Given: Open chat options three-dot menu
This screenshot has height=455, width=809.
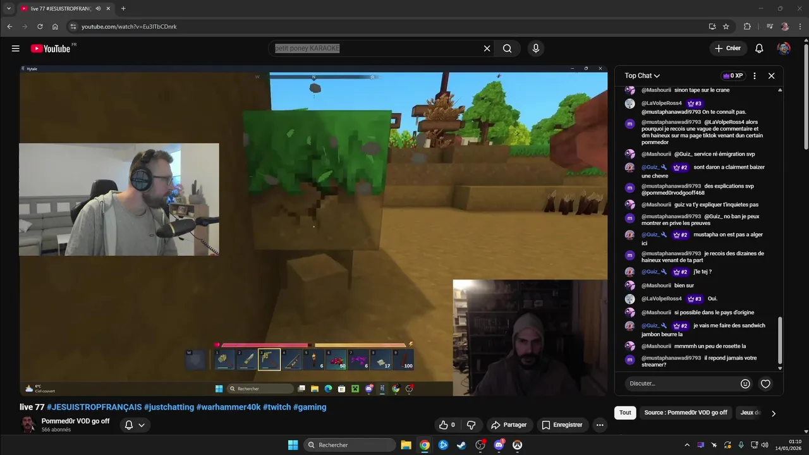Looking at the screenshot, I should point(755,76).
